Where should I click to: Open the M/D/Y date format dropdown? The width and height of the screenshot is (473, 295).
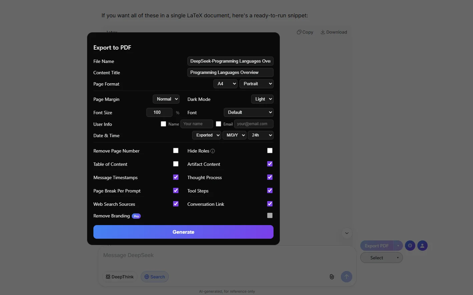[x=234, y=135]
